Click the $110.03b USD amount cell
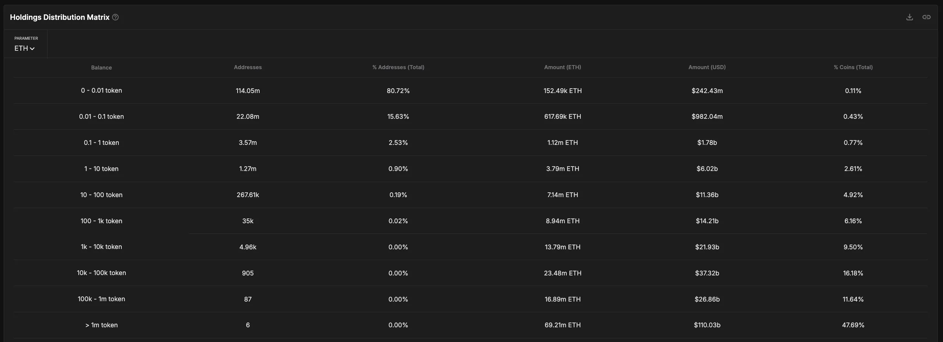The width and height of the screenshot is (943, 342). (x=707, y=325)
